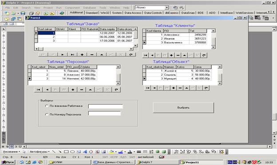Open the component palette <None> dropdown

pyautogui.click(x=166, y=8)
